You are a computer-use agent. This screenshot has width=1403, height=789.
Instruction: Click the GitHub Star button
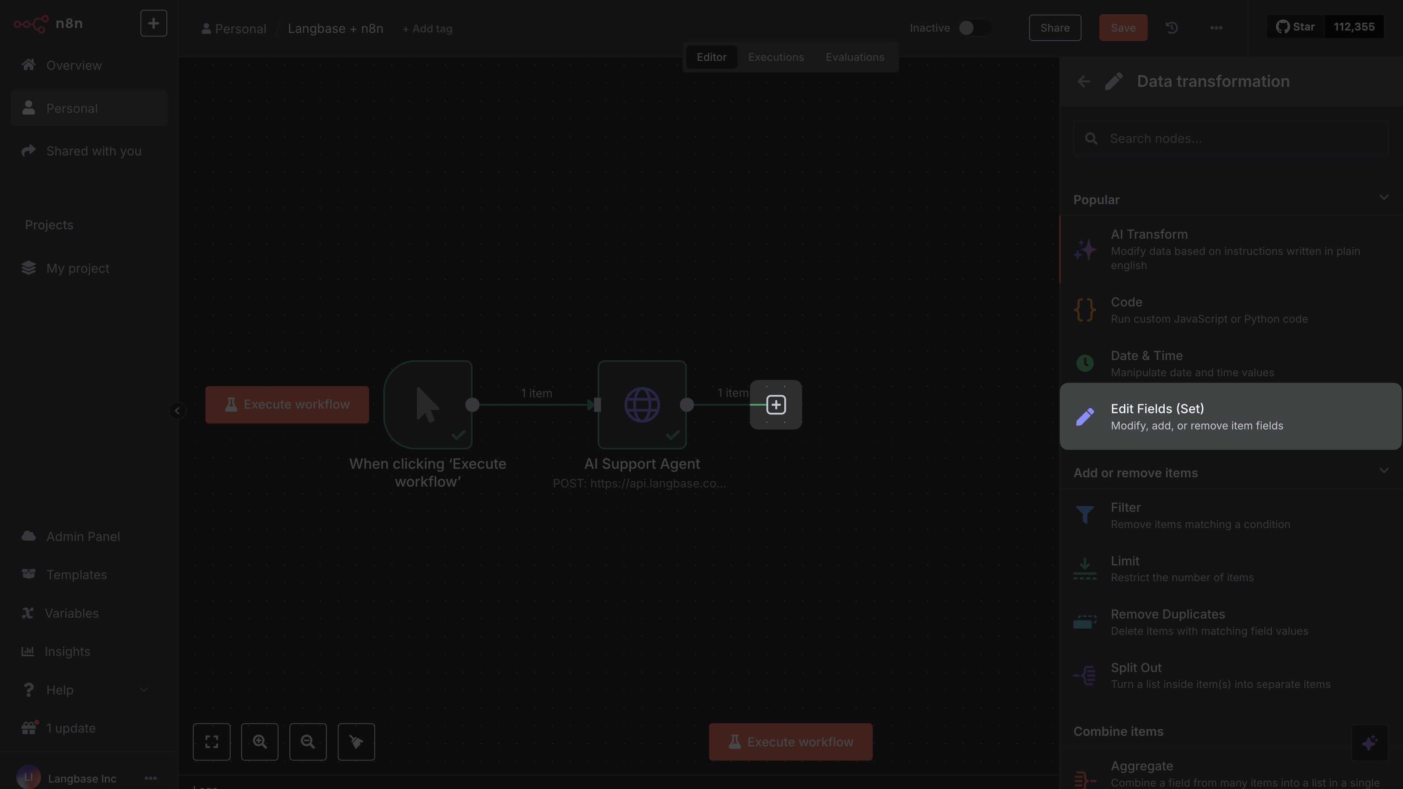[1295, 27]
